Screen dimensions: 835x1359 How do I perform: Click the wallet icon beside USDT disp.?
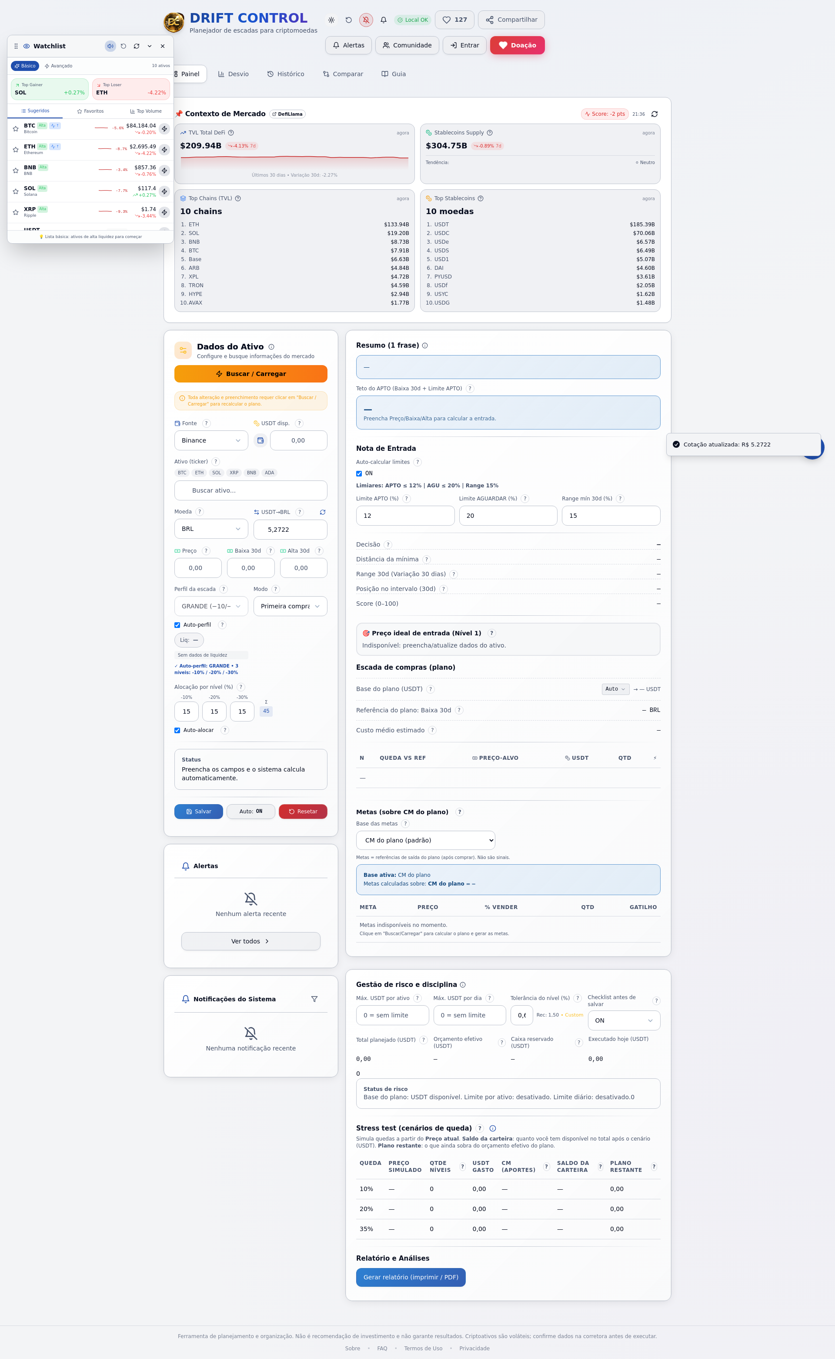click(261, 441)
